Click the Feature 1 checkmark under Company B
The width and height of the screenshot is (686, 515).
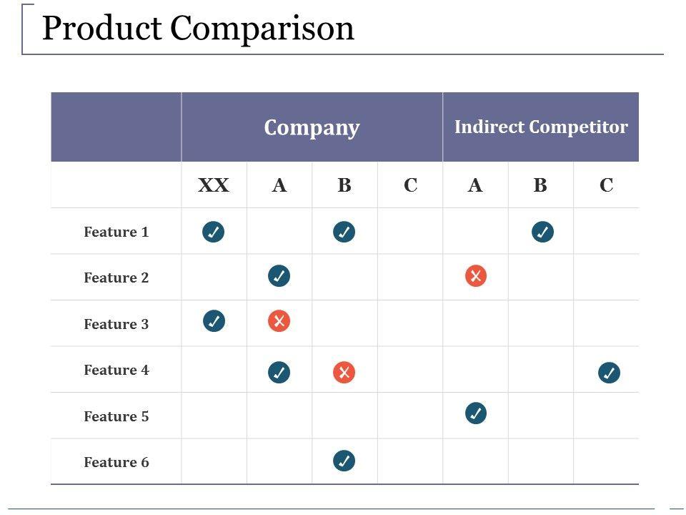(344, 232)
